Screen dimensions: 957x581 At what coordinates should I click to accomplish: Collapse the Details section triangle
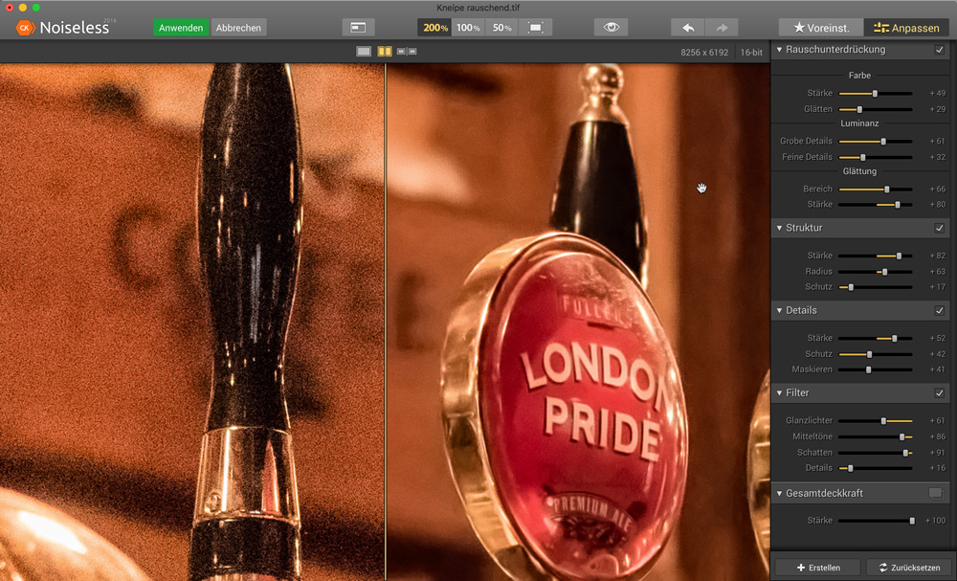[779, 310]
